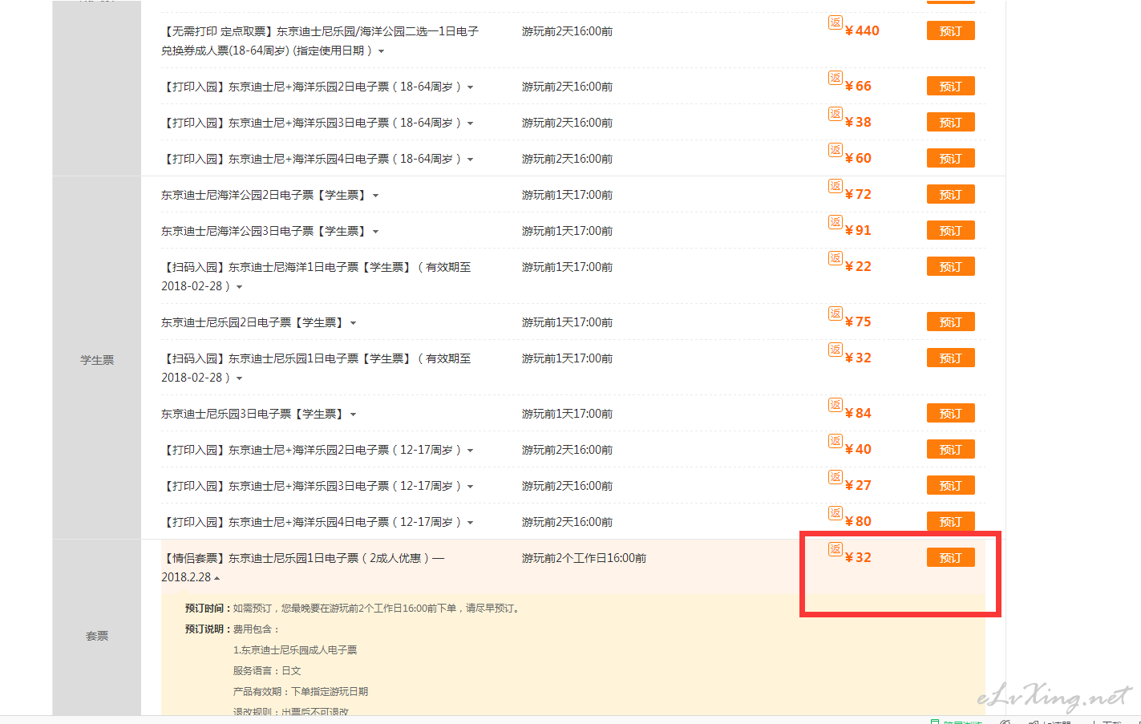1141x724 pixels.
Task: Click the 服务语言：日文 line
Action: [267, 671]
